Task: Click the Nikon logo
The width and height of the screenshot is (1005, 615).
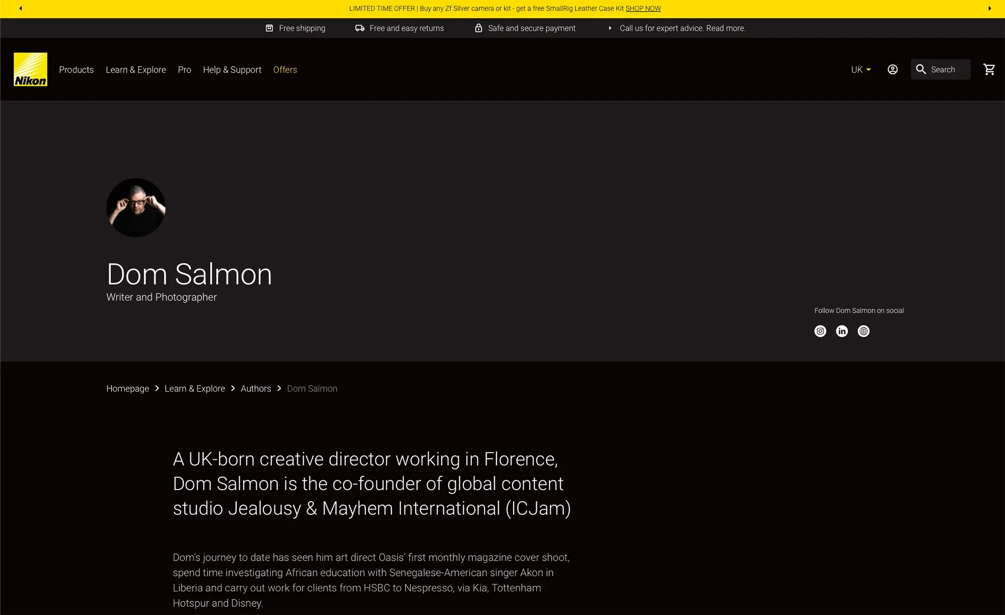Action: [30, 69]
